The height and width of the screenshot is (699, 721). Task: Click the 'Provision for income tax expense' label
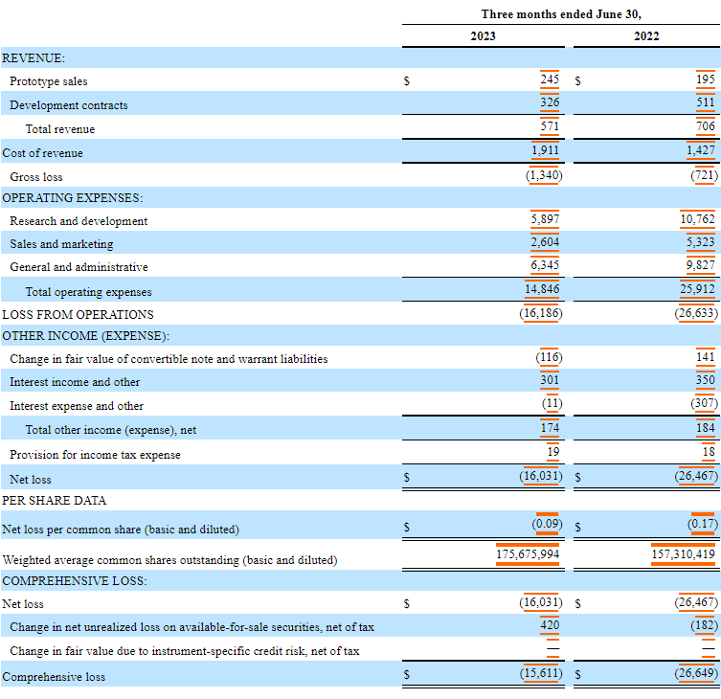(x=95, y=455)
